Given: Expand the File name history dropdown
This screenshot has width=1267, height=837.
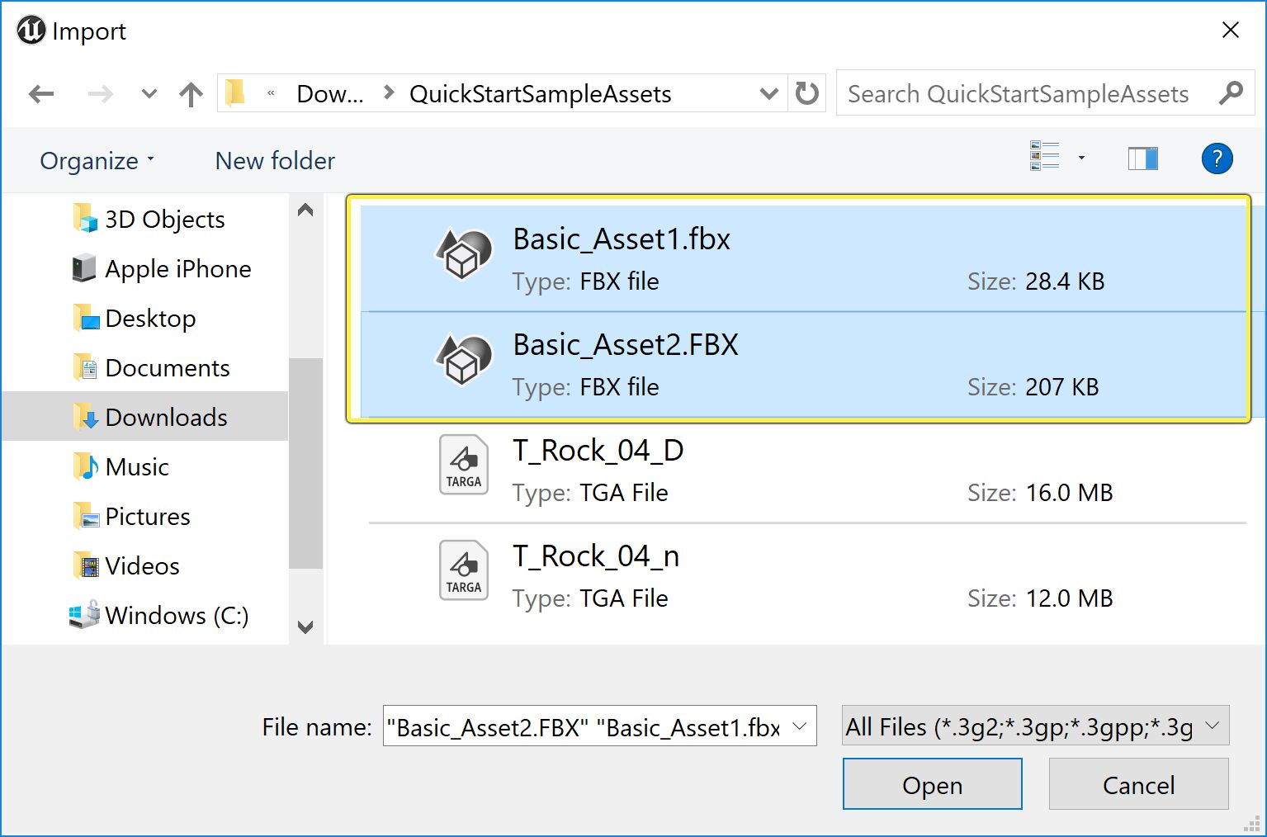Looking at the screenshot, I should (x=799, y=726).
